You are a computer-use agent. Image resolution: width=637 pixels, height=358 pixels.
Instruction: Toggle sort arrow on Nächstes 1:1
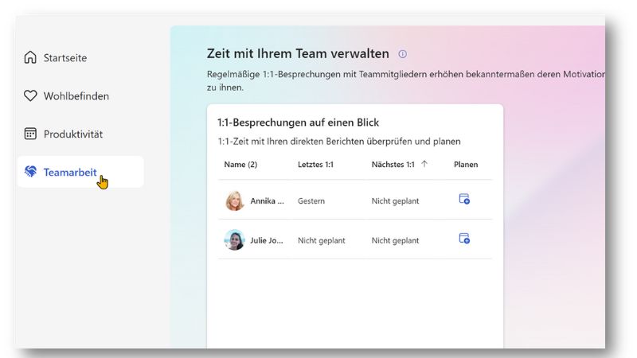click(x=424, y=164)
